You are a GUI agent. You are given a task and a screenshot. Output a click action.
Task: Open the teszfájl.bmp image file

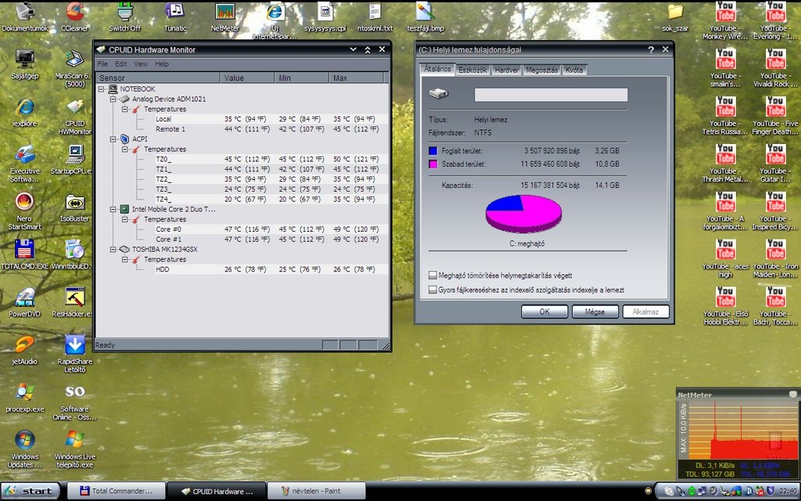coord(425,16)
